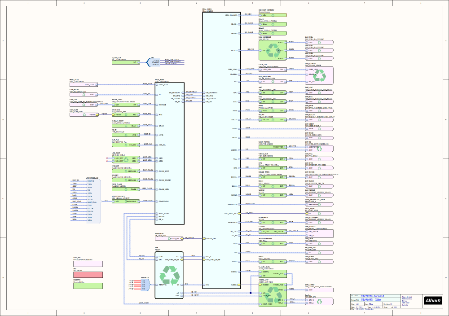Select the CON_RELAY connector symbol
The width and height of the screenshot is (449, 316).
coord(319,120)
